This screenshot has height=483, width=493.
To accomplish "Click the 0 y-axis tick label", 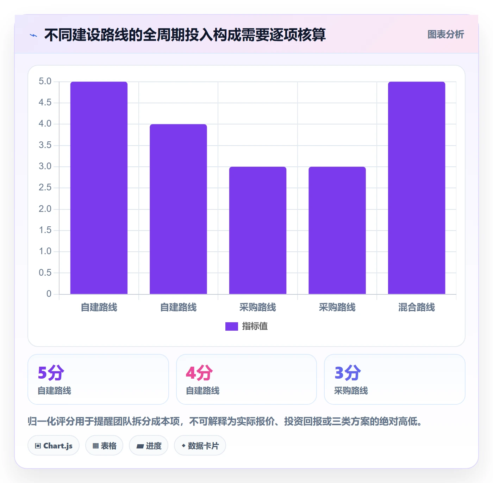I will click(x=49, y=294).
